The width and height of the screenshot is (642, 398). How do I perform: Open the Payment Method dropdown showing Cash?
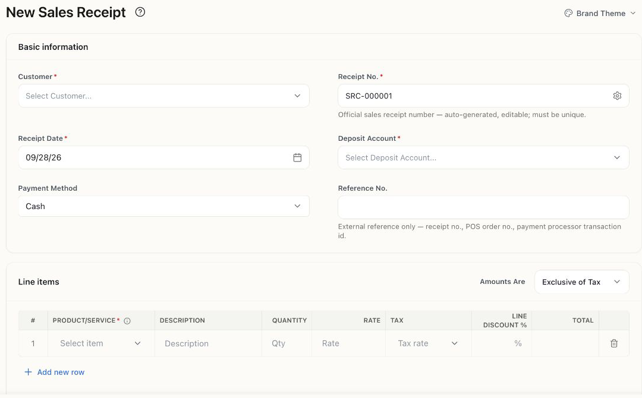[164, 206]
